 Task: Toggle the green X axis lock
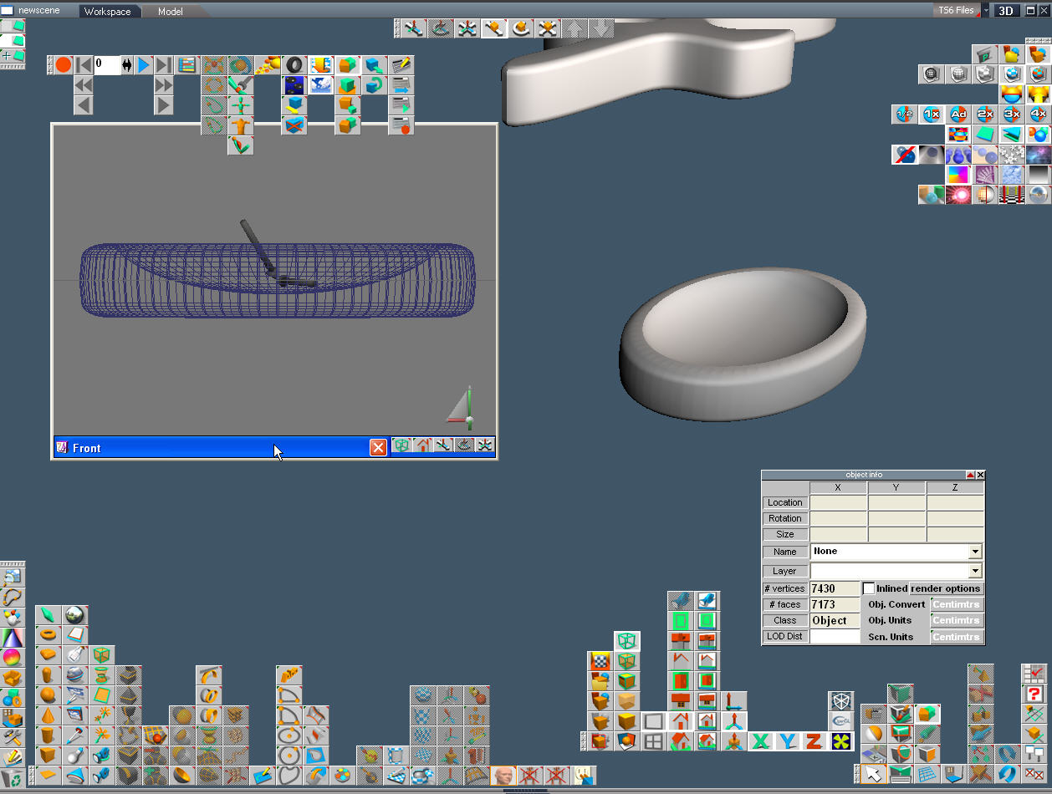point(760,741)
